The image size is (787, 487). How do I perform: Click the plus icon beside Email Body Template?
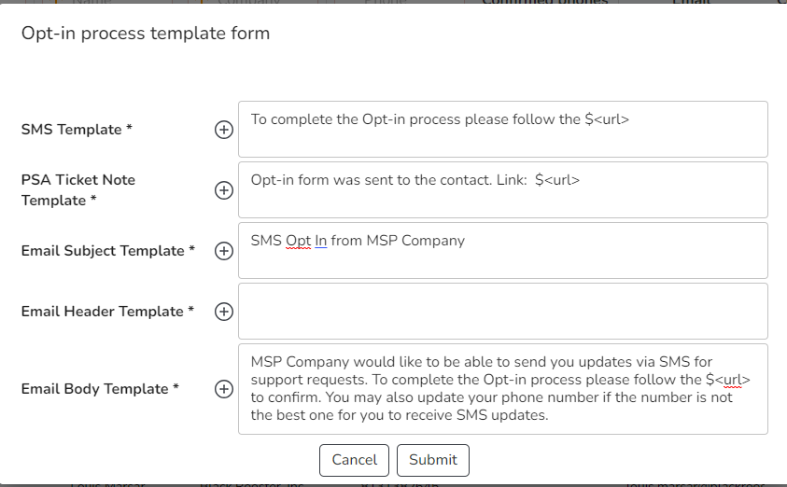click(224, 389)
